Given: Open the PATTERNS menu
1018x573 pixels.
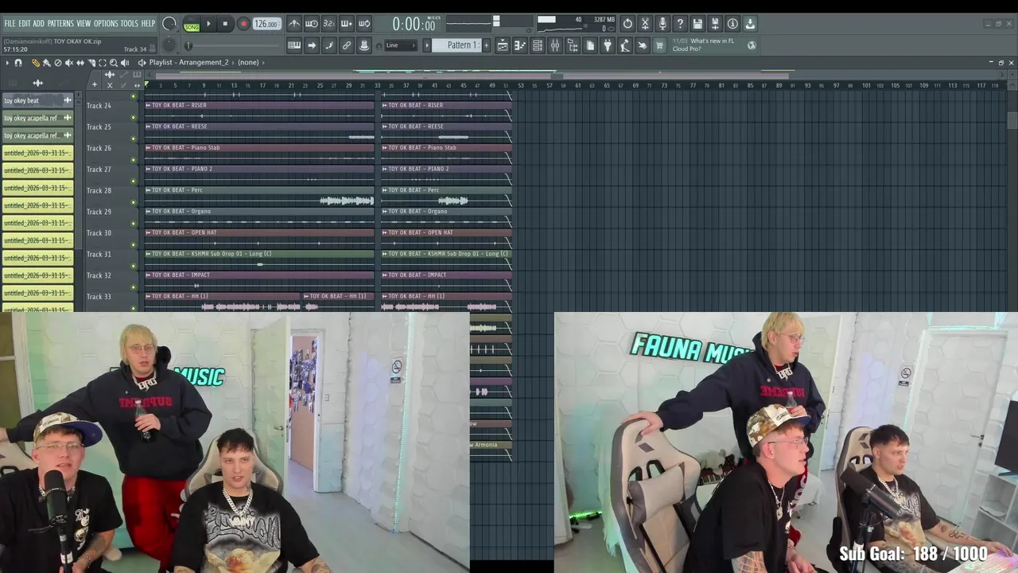Looking at the screenshot, I should click(x=60, y=24).
